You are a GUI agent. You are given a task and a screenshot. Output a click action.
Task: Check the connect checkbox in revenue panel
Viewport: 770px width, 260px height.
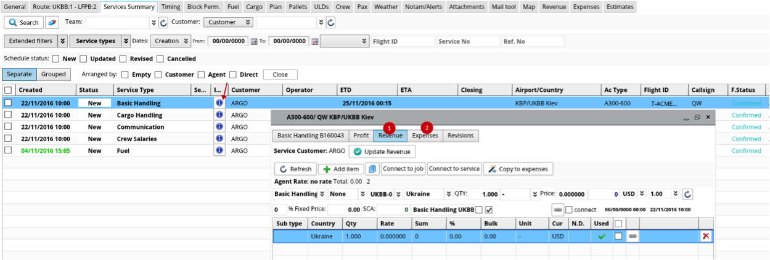click(x=568, y=209)
